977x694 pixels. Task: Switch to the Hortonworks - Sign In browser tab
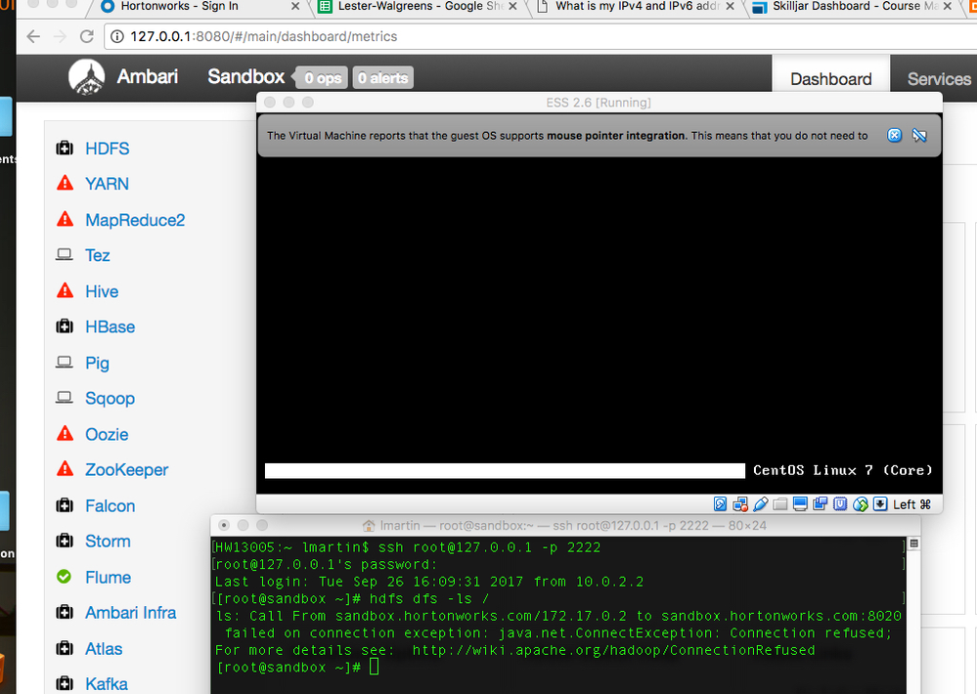tap(179, 6)
